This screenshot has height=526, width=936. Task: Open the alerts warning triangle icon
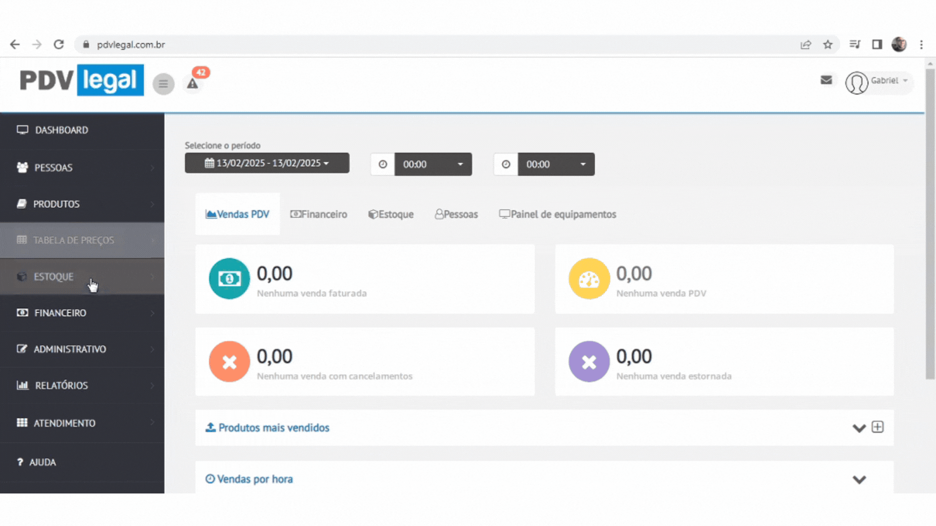tap(193, 84)
